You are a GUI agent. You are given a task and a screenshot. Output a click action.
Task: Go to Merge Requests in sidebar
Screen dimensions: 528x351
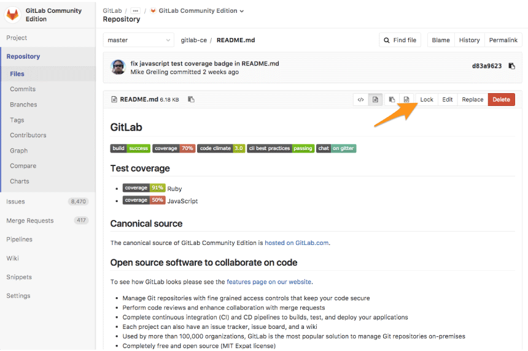pos(30,221)
